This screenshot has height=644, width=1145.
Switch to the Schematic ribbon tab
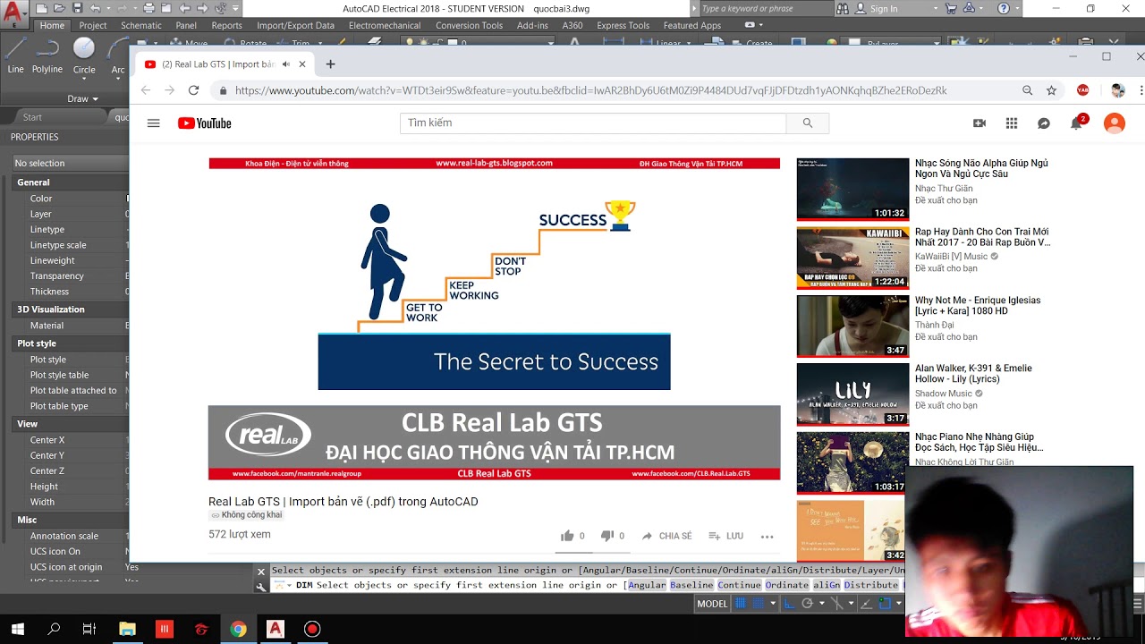[x=141, y=25]
